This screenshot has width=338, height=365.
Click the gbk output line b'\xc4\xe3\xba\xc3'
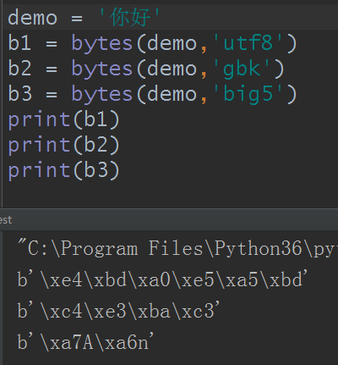pos(118,311)
